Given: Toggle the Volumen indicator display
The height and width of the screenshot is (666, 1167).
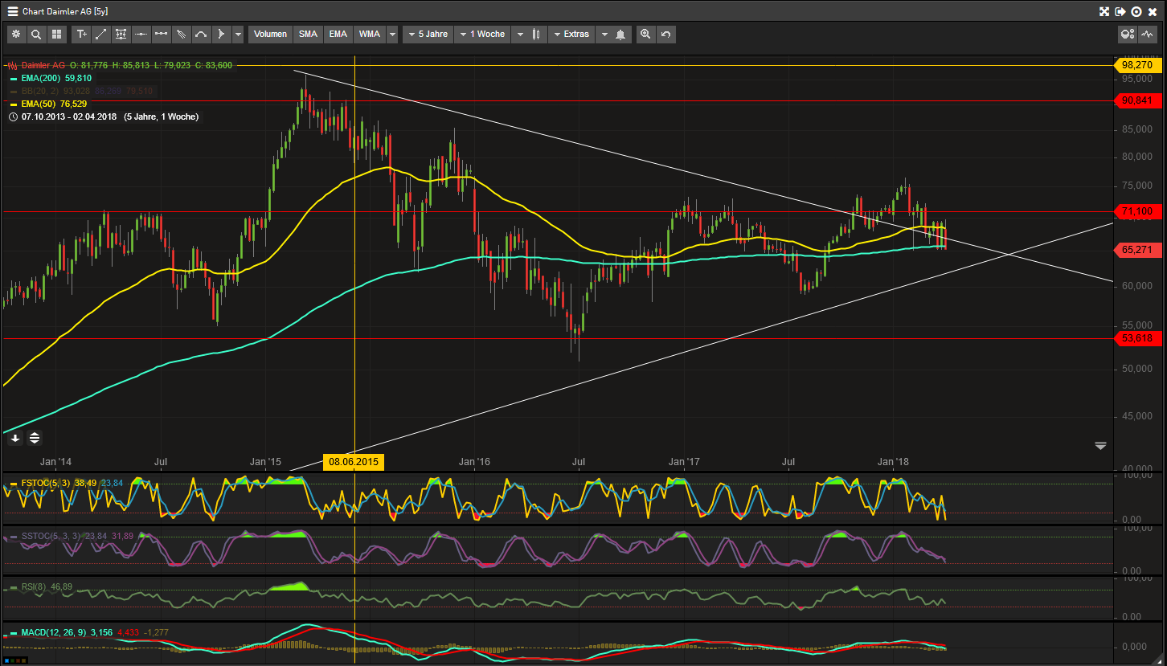Looking at the screenshot, I should [270, 34].
